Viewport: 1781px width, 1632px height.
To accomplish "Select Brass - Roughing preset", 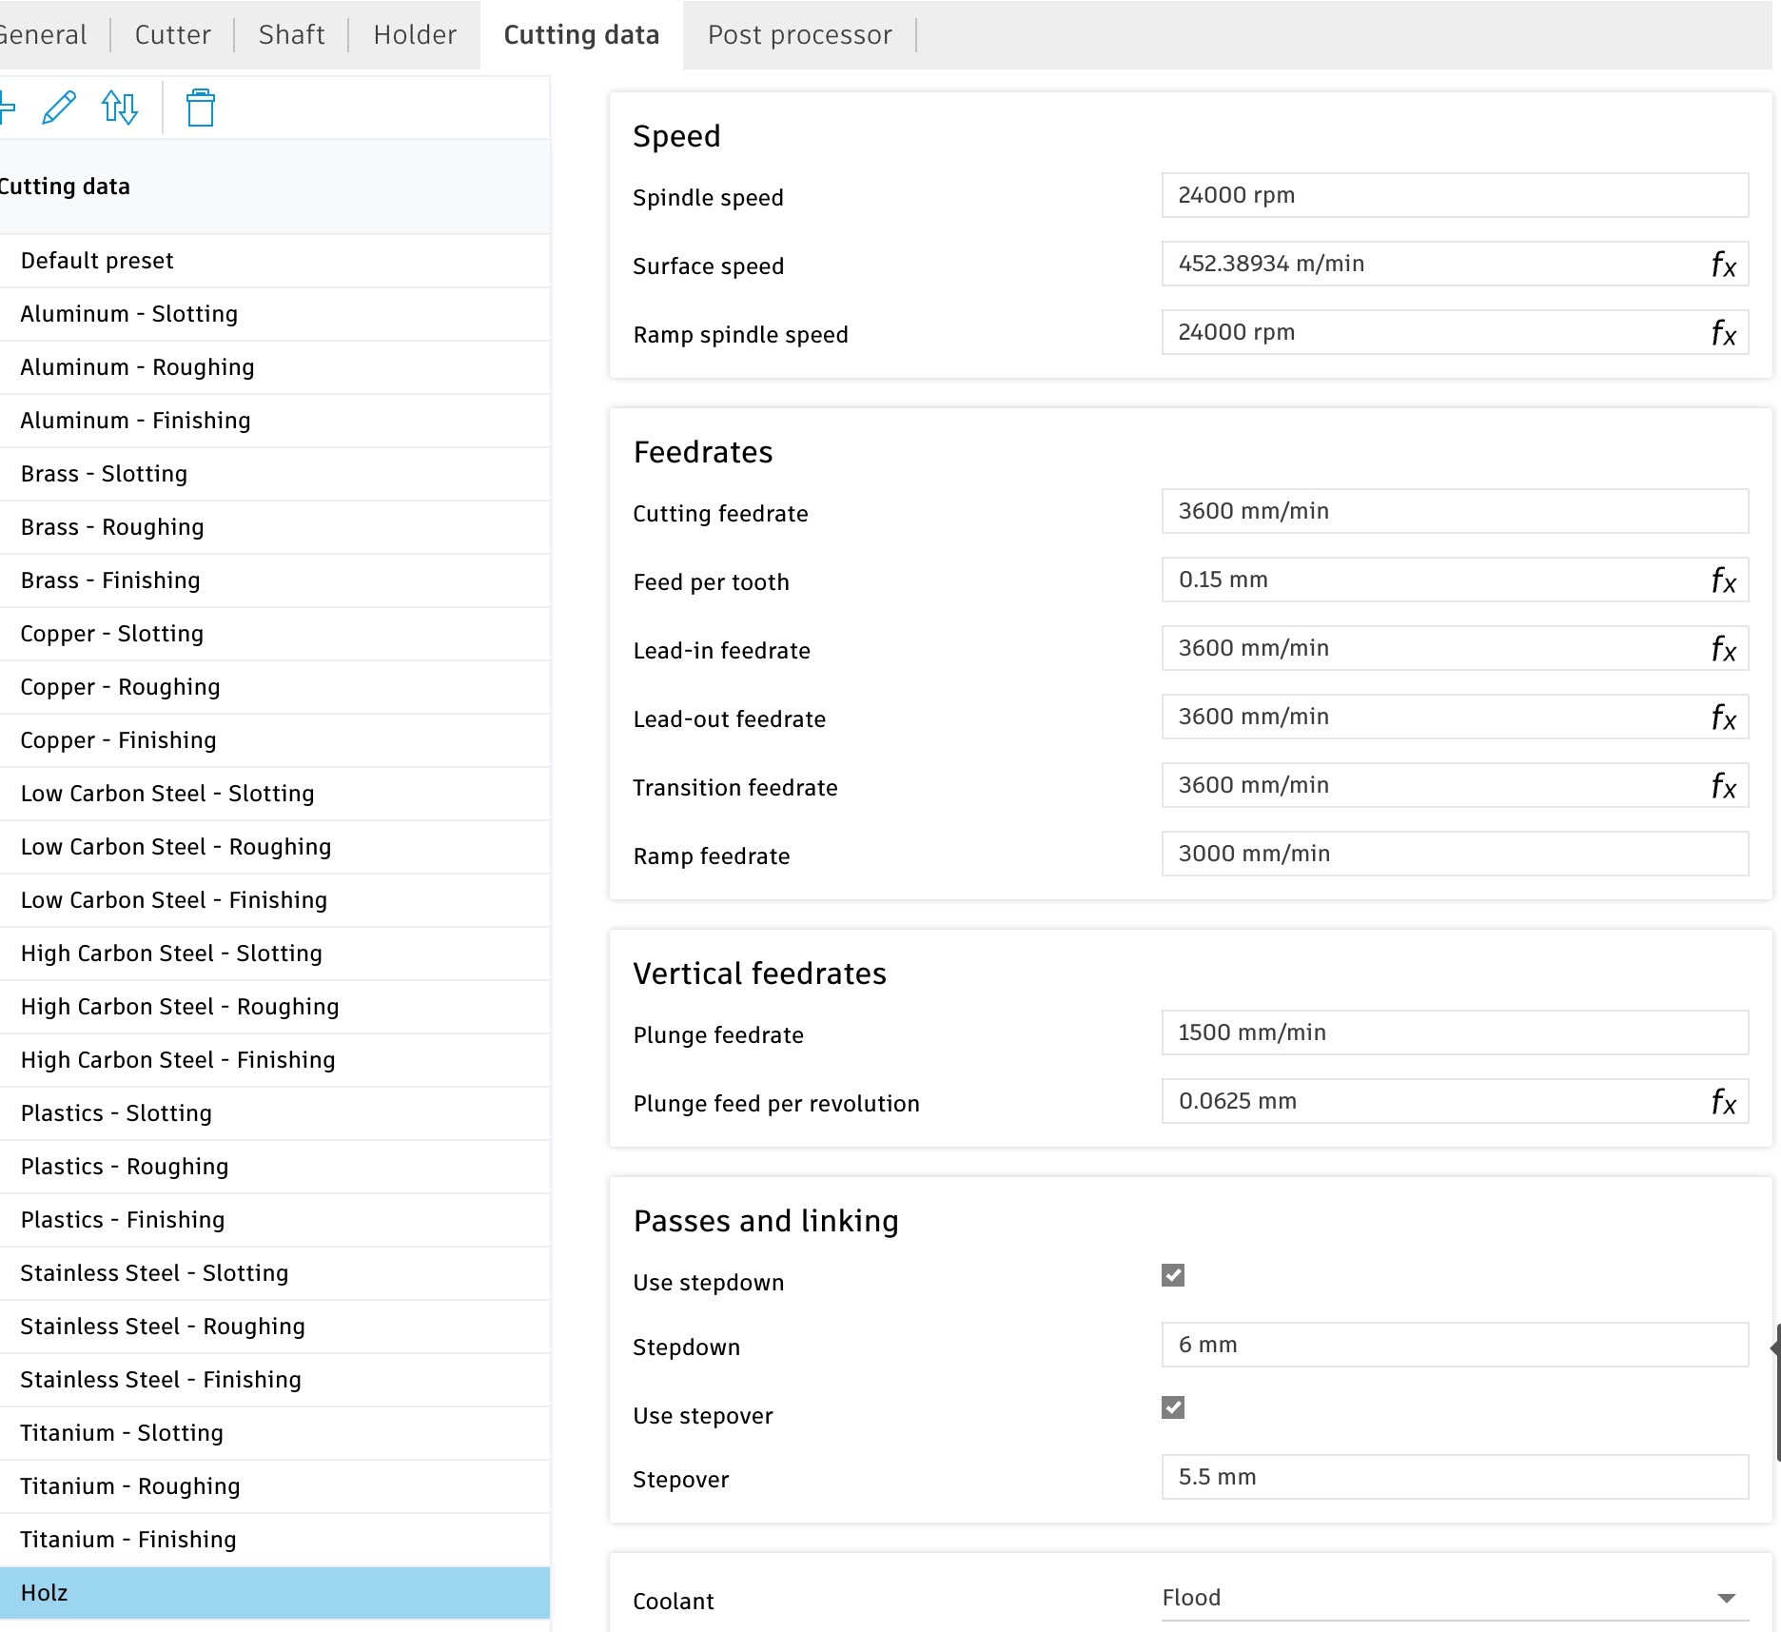I will click(x=275, y=527).
